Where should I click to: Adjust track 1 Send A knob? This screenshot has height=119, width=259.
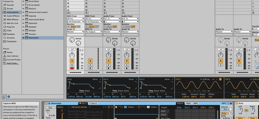(x=72, y=40)
